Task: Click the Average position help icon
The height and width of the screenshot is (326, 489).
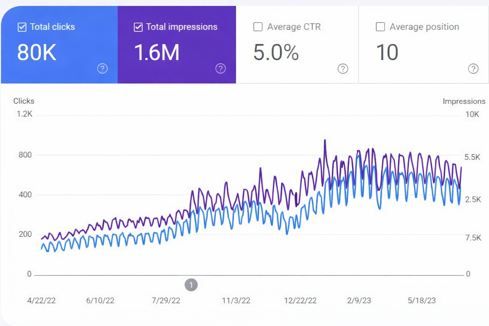Action: (x=473, y=68)
